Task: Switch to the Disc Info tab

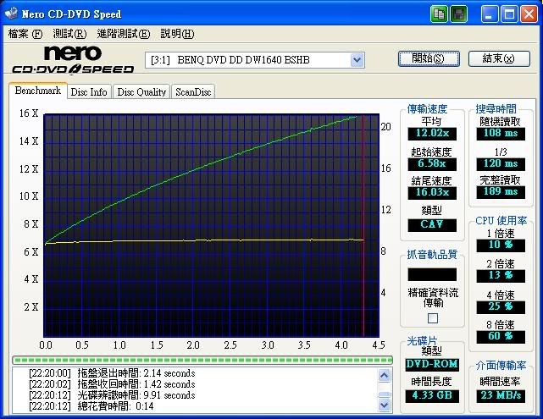Action: pos(88,92)
